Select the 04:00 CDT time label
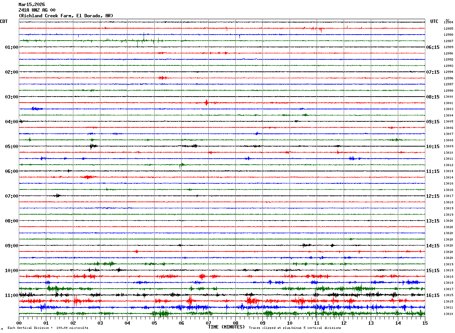The image size is (455, 333). click(x=12, y=122)
